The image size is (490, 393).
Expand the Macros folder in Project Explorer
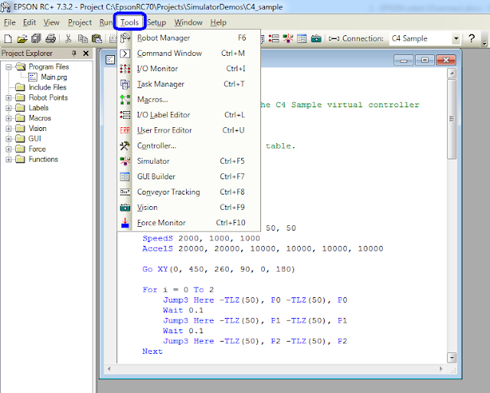(x=8, y=119)
